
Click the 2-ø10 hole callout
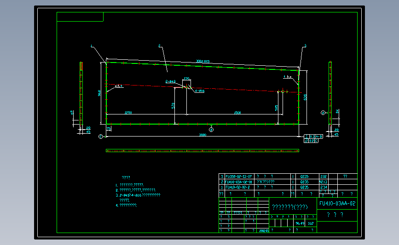tap(170, 81)
